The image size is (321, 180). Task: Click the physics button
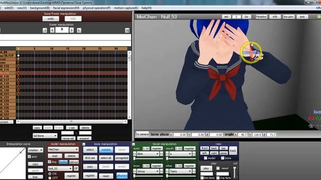[122, 175]
